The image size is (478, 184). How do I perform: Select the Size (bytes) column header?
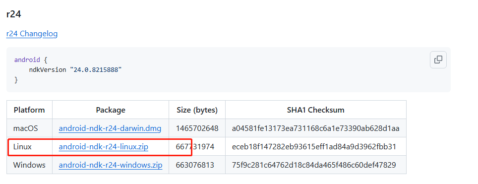(197, 110)
